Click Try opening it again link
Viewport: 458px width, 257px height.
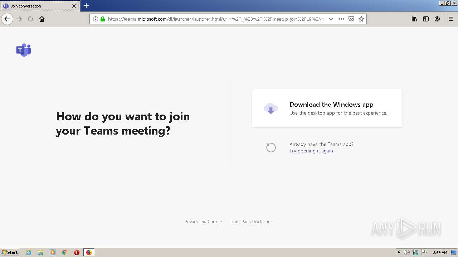click(x=311, y=151)
